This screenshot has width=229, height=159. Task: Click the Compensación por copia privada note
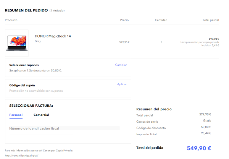pos(200,44)
